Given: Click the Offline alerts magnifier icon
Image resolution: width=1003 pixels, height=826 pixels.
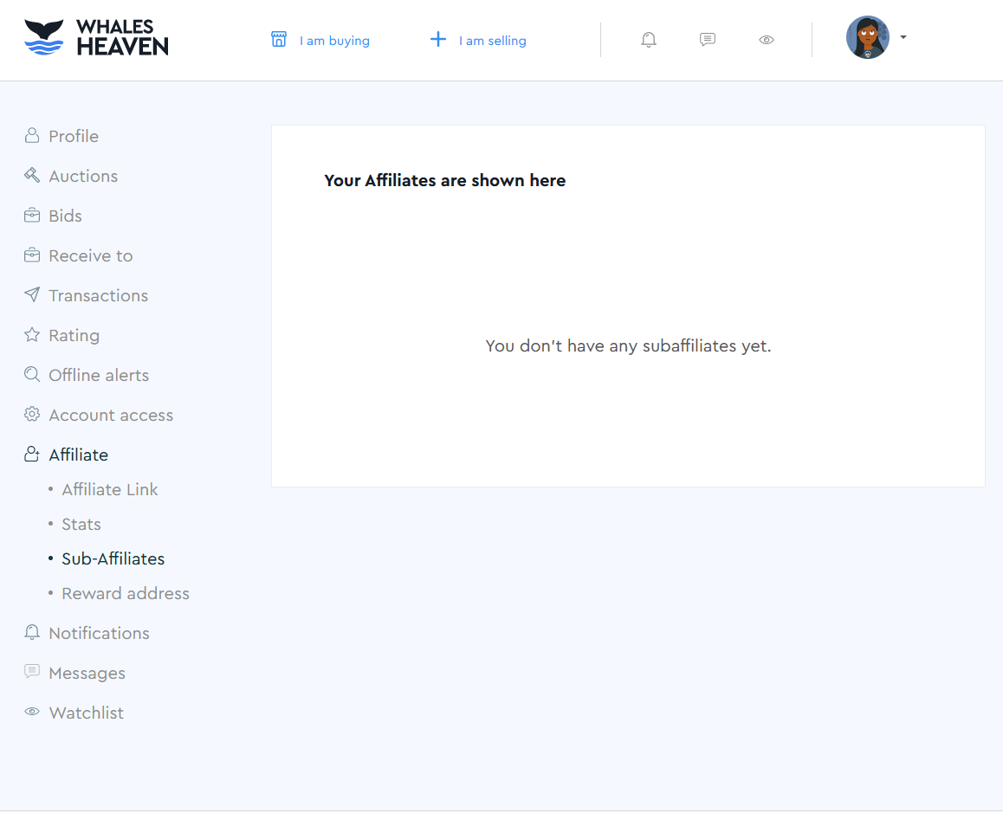Looking at the screenshot, I should pyautogui.click(x=32, y=374).
